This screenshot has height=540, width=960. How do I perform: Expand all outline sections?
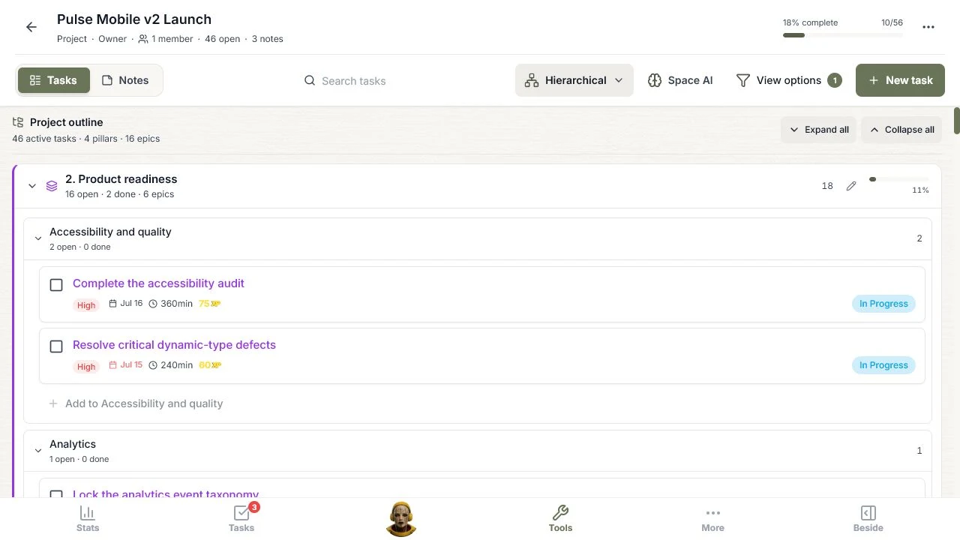coord(818,130)
